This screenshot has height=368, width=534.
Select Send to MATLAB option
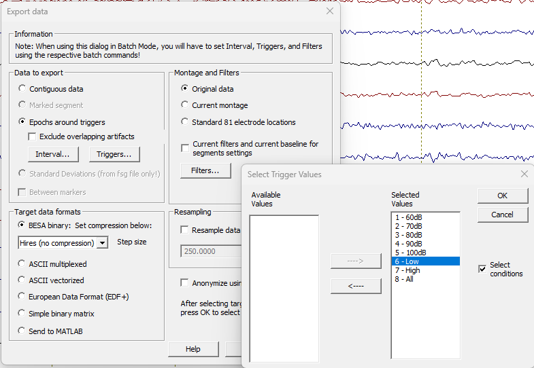pyautogui.click(x=23, y=331)
